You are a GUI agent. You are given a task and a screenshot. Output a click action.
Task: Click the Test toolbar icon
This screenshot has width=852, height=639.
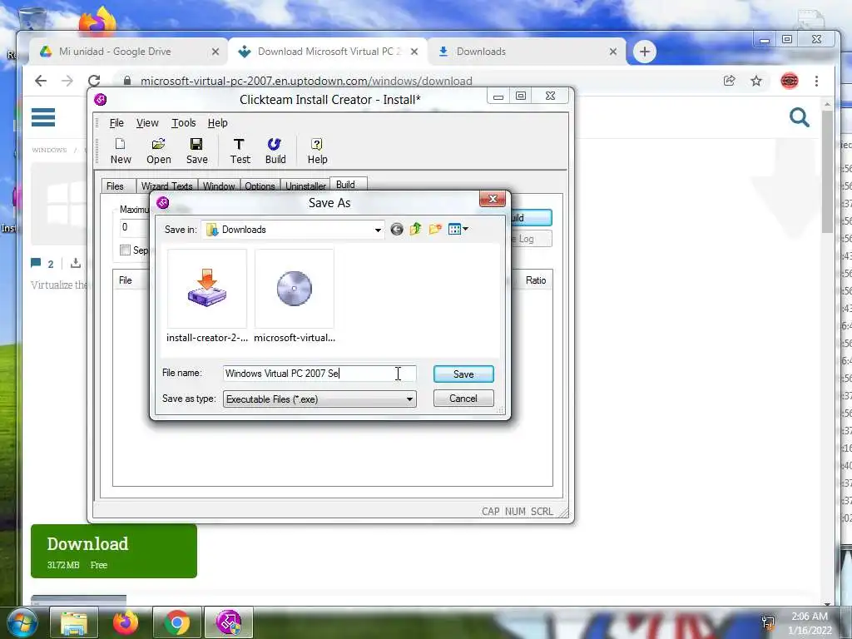coord(240,151)
